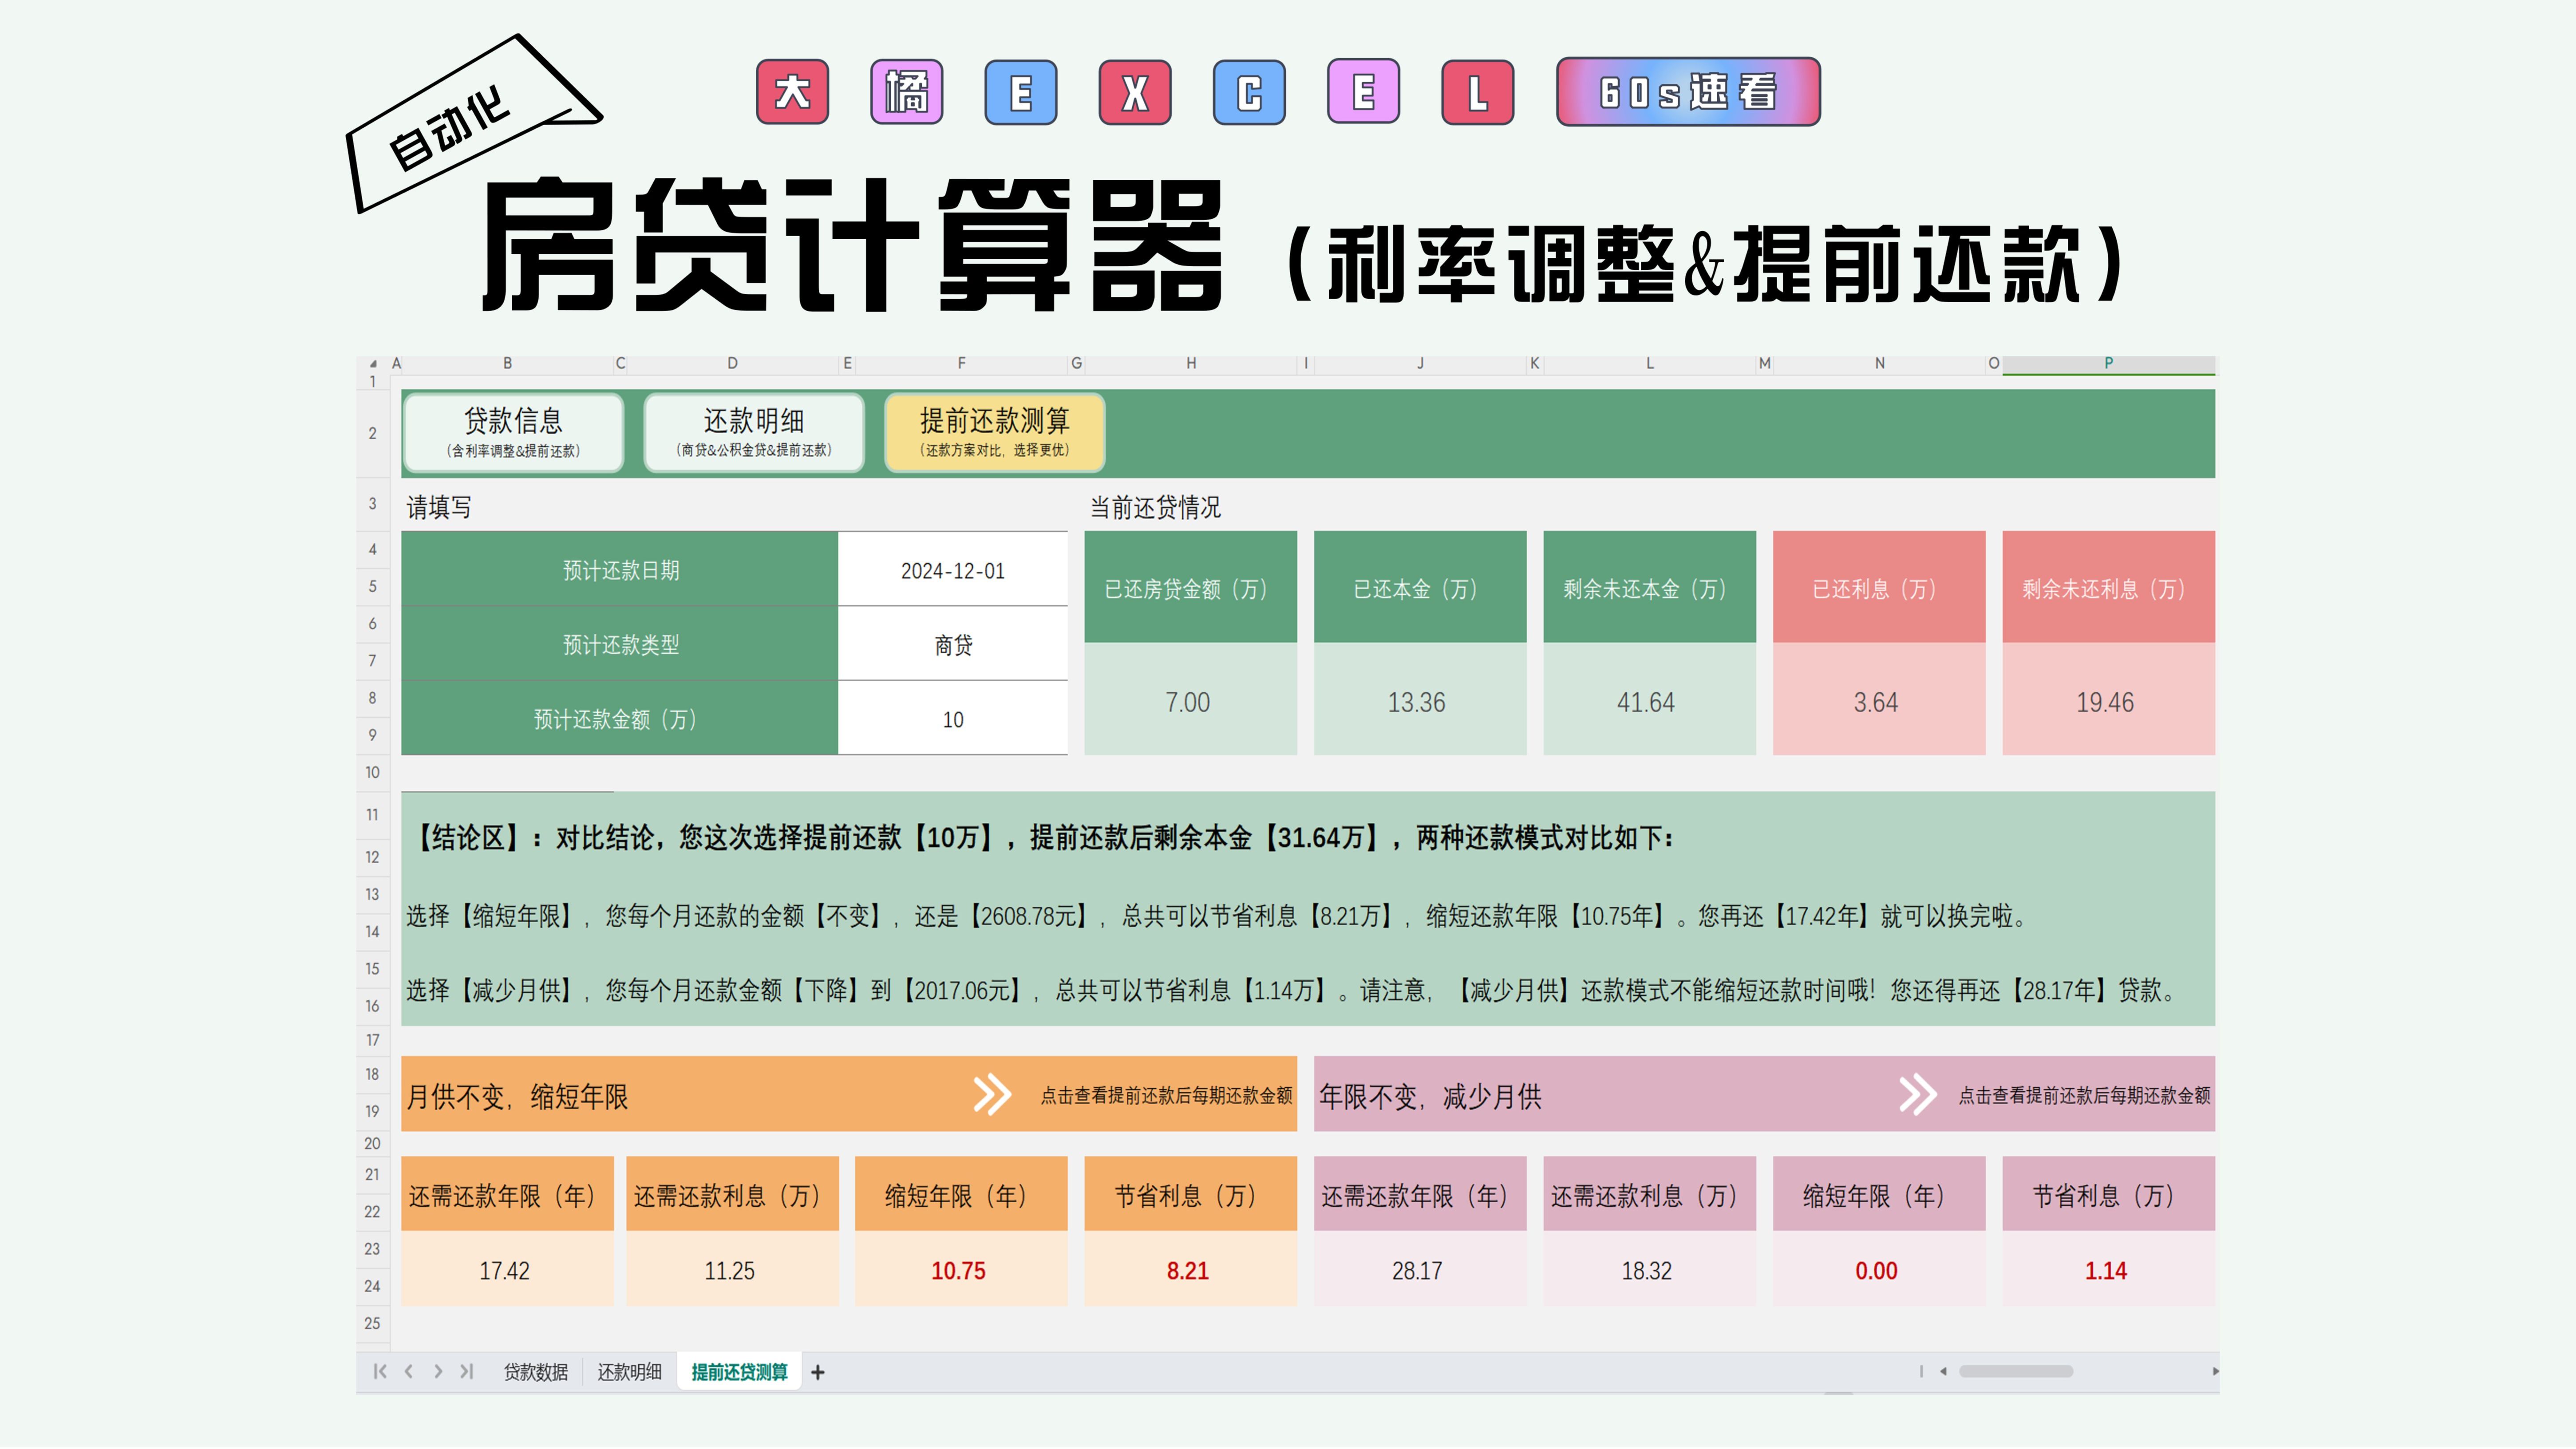Select 预计还款金额 cell with value 10

coord(953,719)
